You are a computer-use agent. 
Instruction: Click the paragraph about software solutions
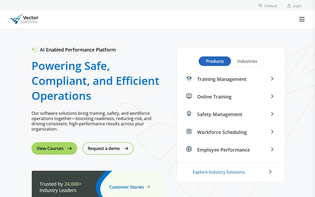pos(91,121)
